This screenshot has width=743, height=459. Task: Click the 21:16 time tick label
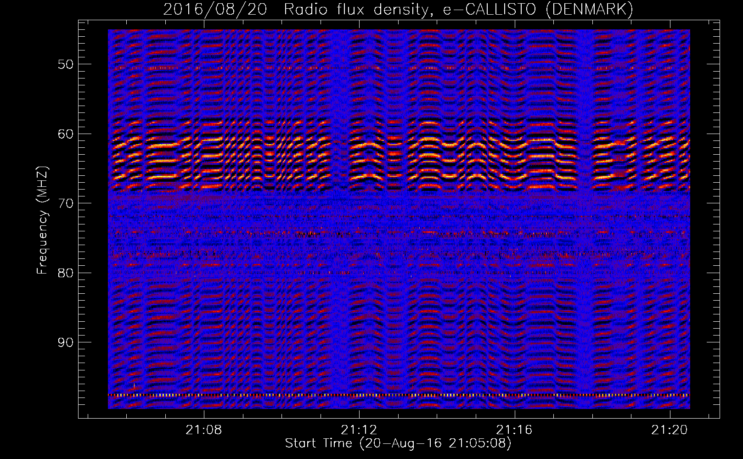pyautogui.click(x=514, y=430)
